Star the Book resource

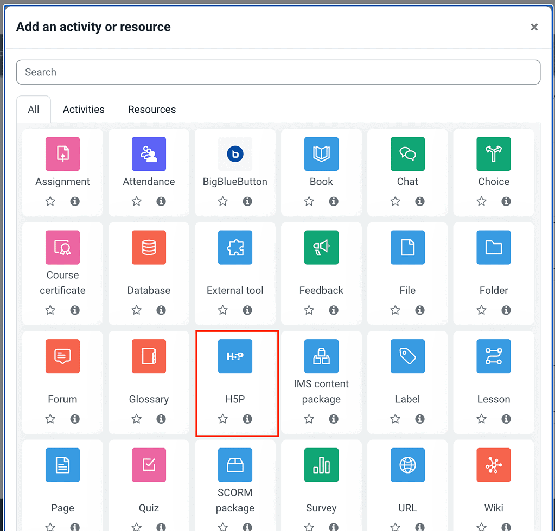[309, 201]
